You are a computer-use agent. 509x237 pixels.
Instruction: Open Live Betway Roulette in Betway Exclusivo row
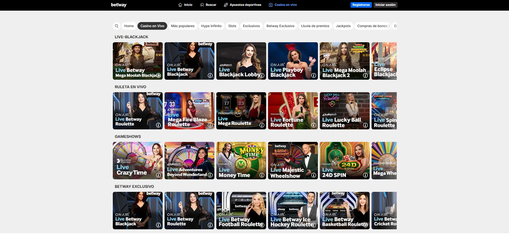pos(189,210)
